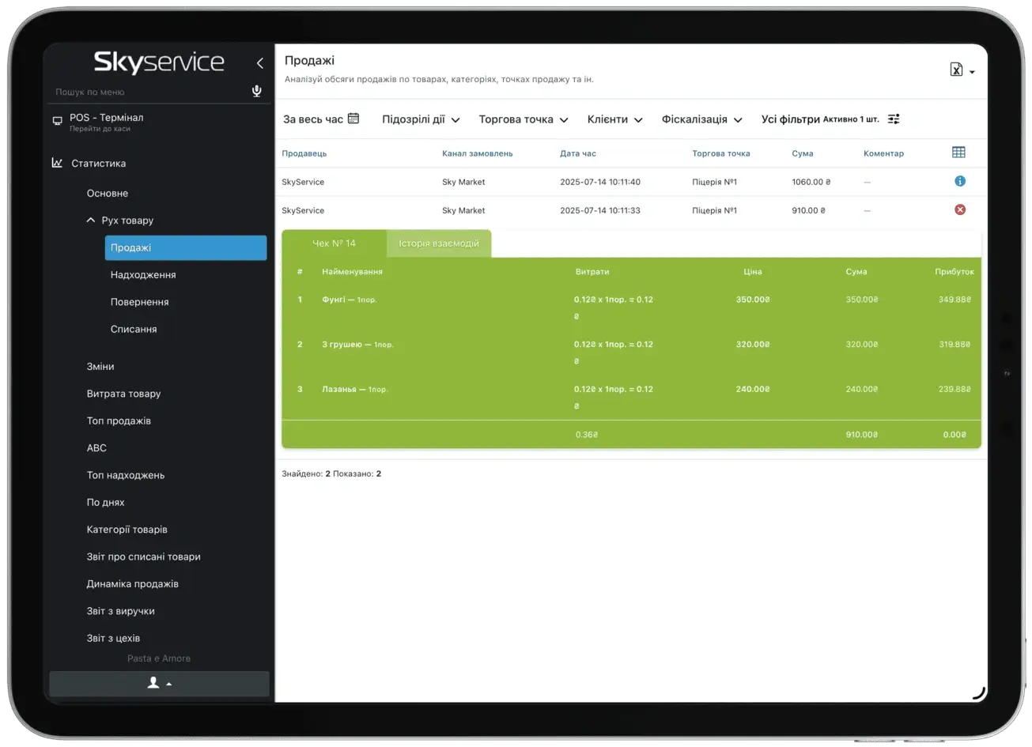Open the user profile menu button

[x=159, y=683]
